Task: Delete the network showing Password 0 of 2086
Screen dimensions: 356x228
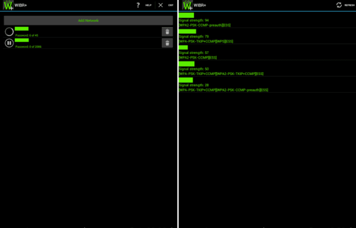Action: coord(167,43)
